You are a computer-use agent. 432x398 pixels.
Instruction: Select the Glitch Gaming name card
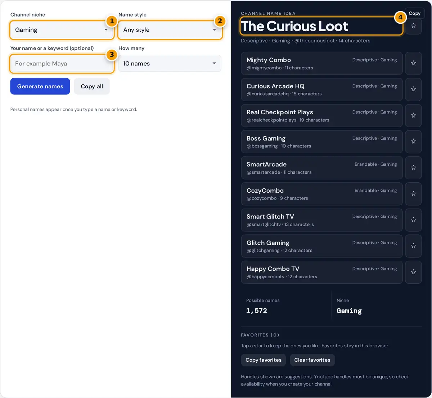(322, 246)
